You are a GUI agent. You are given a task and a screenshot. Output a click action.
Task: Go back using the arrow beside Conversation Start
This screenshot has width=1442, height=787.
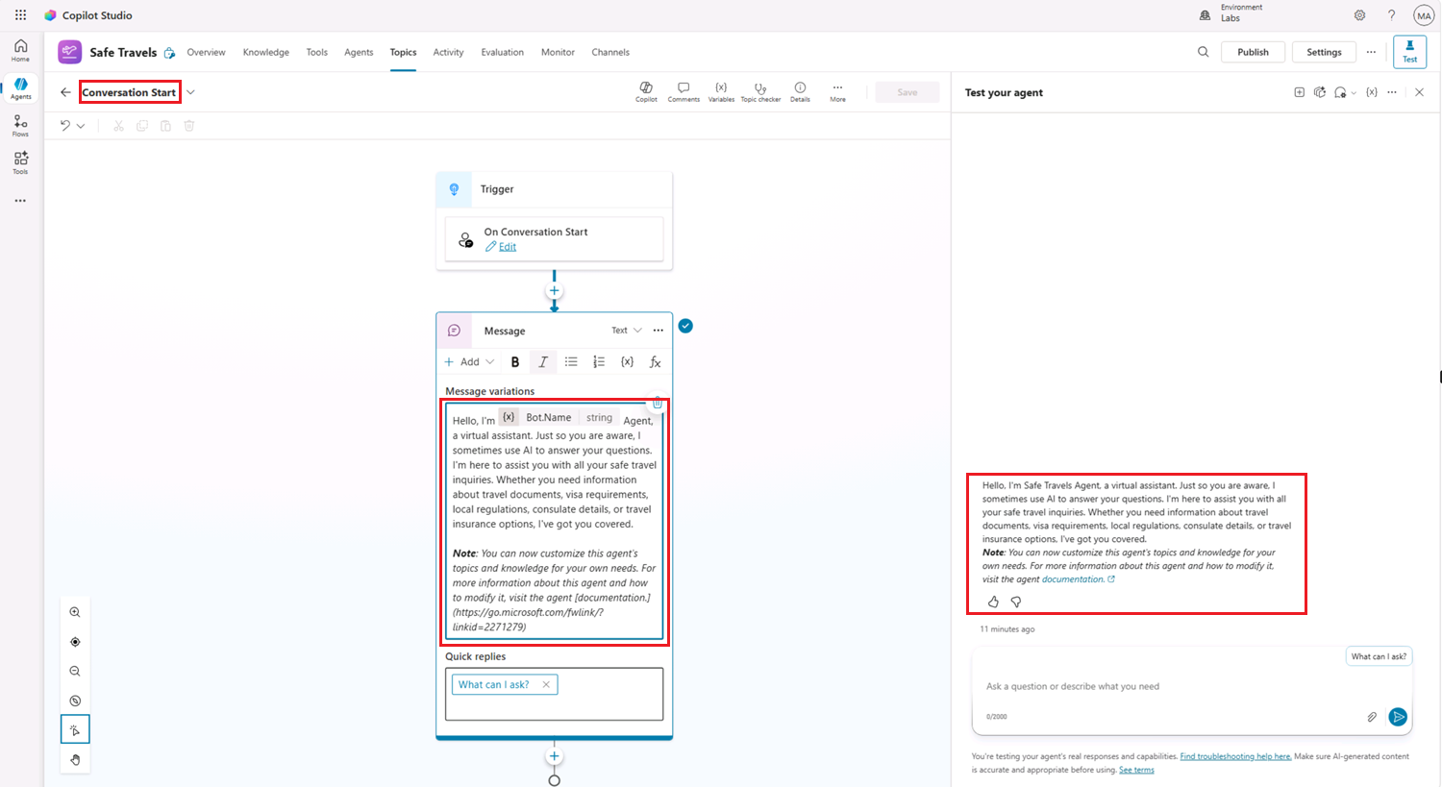click(x=65, y=92)
